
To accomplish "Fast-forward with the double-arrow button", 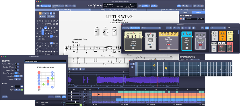I will 98,6.
